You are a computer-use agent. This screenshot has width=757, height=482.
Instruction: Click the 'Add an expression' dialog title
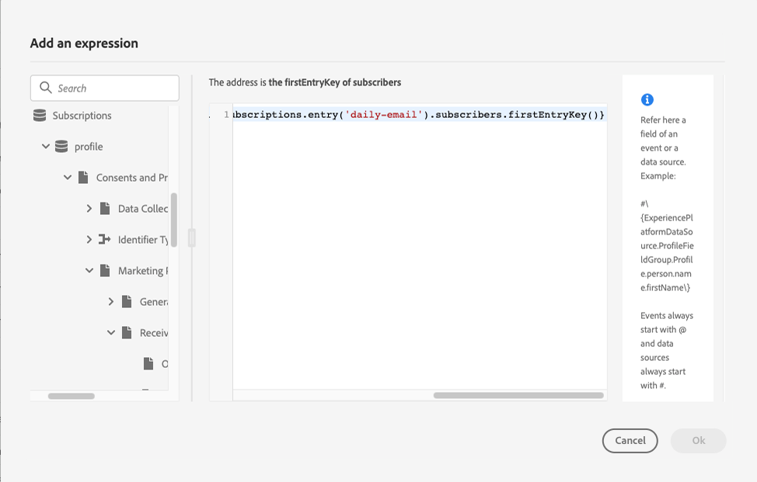[84, 43]
